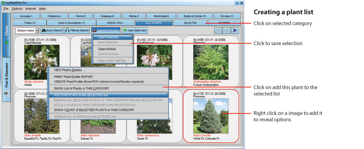Expand the Selected Storage dropdown menu
Screen dimensions: 364x149
point(106,30)
